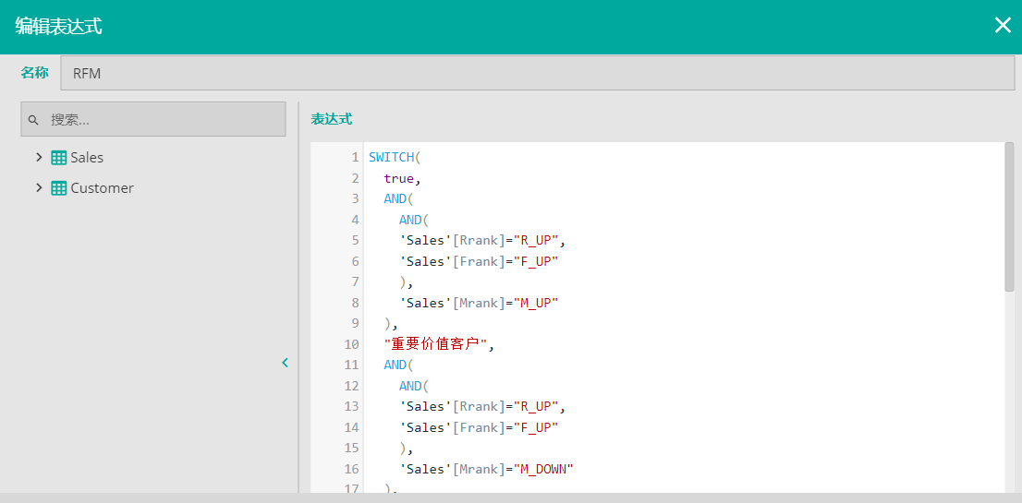Screen dimensions: 1022x503
Task: Click line number 5 in the gutter
Action: [x=354, y=240]
